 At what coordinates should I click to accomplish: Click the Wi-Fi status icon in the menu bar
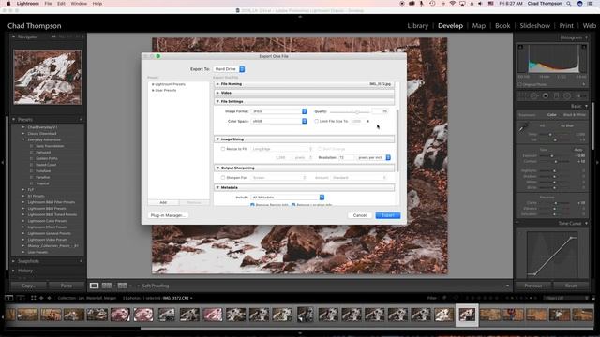coord(452,4)
